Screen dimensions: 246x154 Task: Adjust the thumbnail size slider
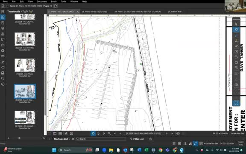pyautogui.click(x=19, y=138)
